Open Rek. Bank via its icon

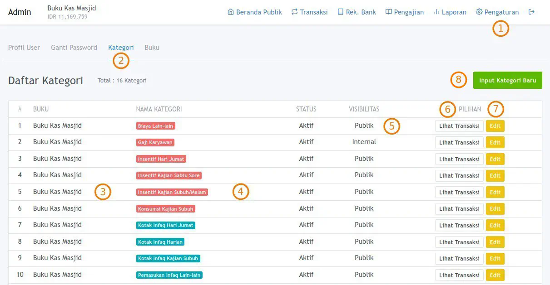(x=340, y=12)
